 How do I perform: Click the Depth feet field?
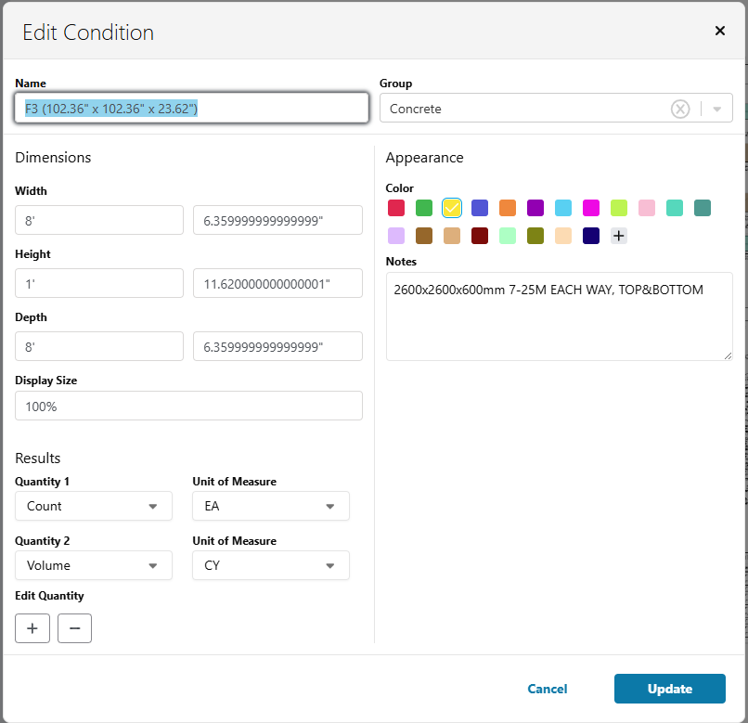tap(99, 346)
